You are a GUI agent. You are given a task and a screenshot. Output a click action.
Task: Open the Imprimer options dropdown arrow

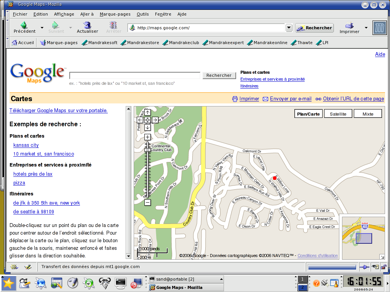(x=366, y=27)
